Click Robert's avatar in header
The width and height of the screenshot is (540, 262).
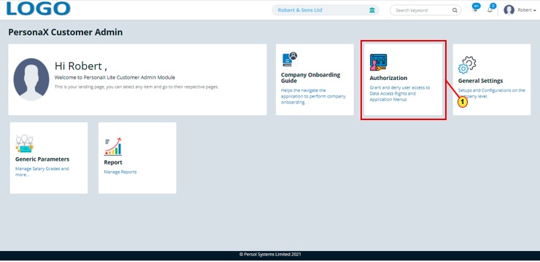509,10
